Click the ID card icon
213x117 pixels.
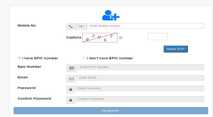[x=72, y=68]
